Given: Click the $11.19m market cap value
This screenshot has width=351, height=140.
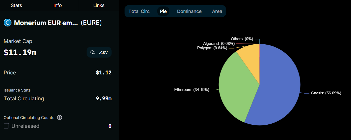Looking at the screenshot, I should click(20, 53).
